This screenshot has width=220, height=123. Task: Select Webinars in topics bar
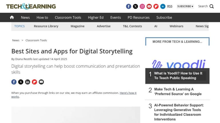pyautogui.click(x=176, y=26)
